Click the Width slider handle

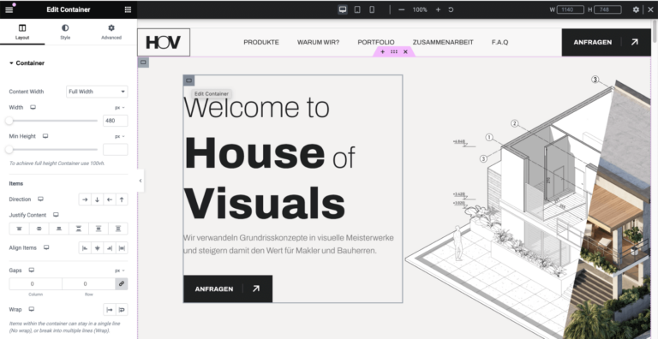coord(9,121)
